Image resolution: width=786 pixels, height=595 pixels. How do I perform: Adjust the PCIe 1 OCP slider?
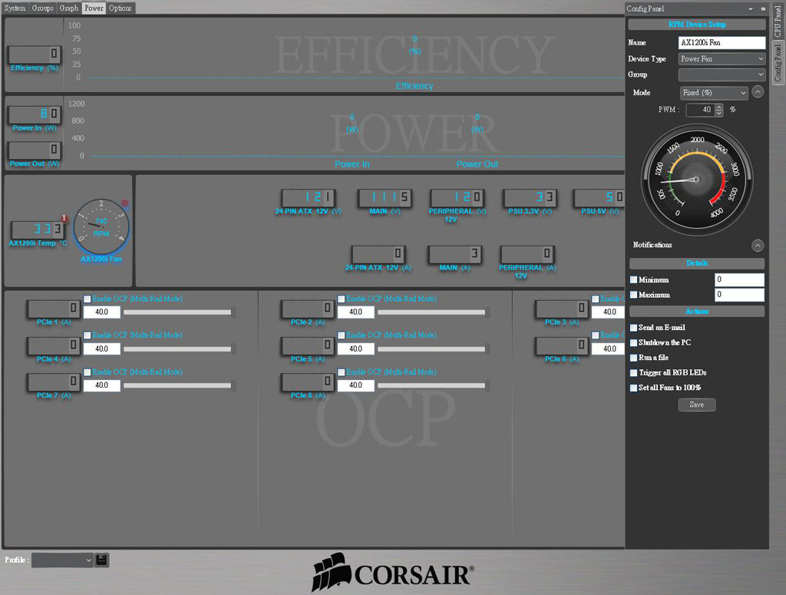coord(180,312)
